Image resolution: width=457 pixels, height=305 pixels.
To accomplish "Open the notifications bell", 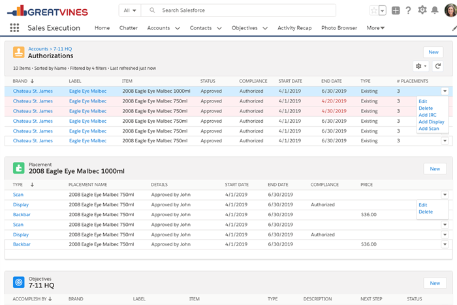I will 435,10.
